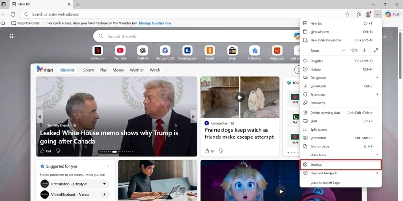Image resolution: width=403 pixels, height=201 pixels.
Task: Choose Delete browsing data
Action: [341, 113]
